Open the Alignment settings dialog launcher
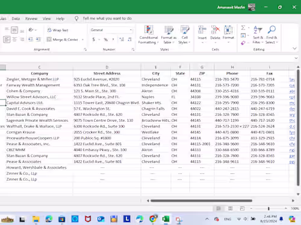The height and width of the screenshot is (225, 301). [85, 49]
